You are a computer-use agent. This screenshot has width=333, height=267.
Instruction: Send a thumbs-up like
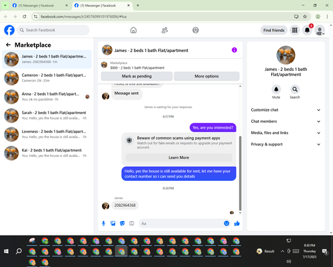click(237, 224)
